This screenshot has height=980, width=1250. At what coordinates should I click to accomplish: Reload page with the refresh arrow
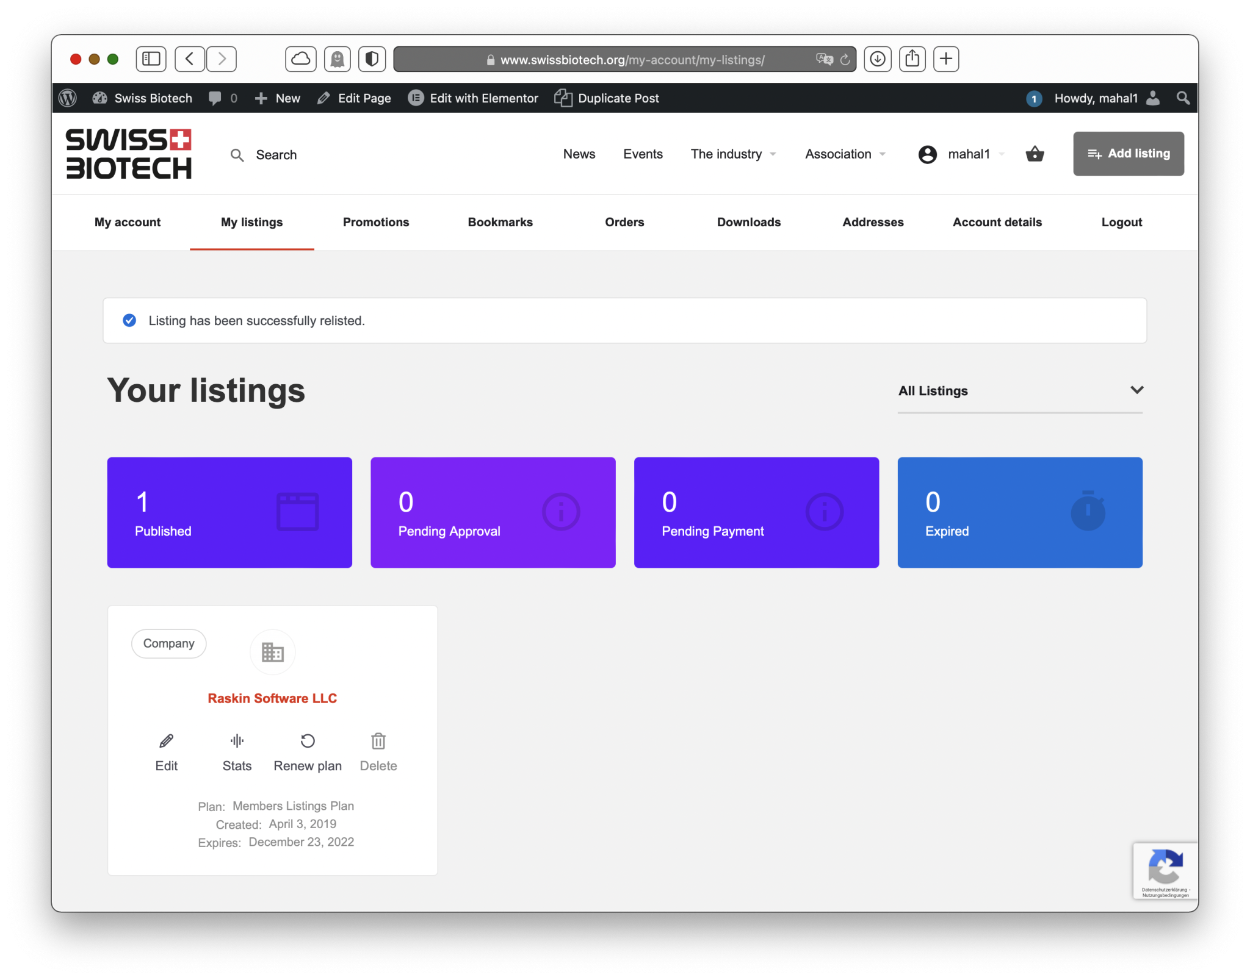click(x=845, y=60)
